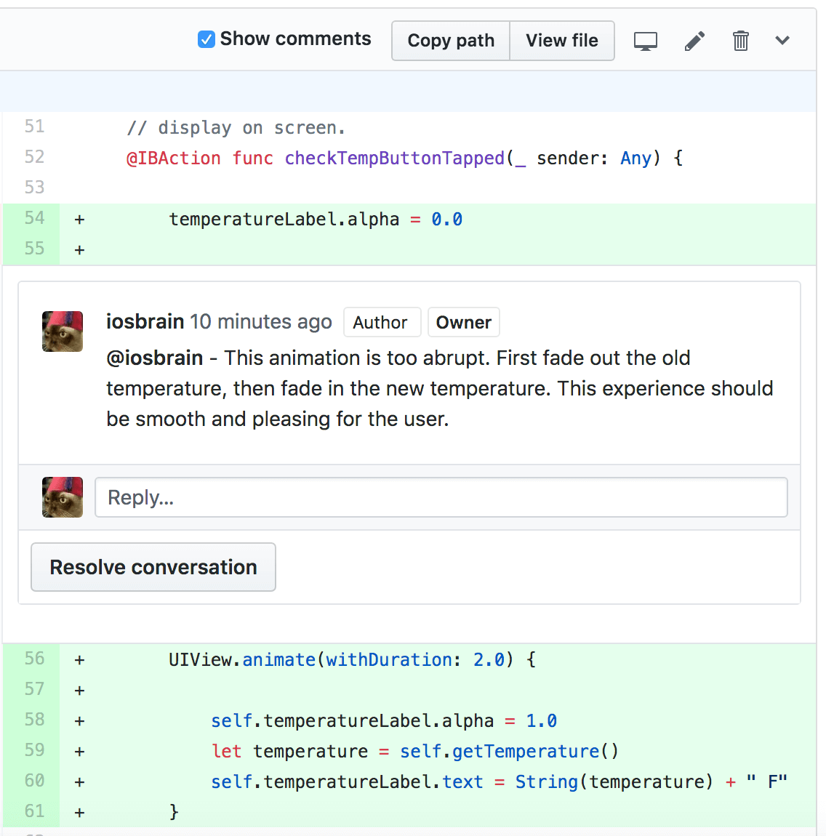This screenshot has height=836, width=826.
Task: Open the iosbrain username profile link
Action: coord(145,321)
